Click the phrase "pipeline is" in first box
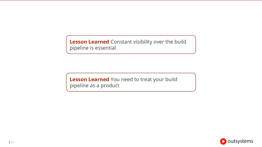 82,48
